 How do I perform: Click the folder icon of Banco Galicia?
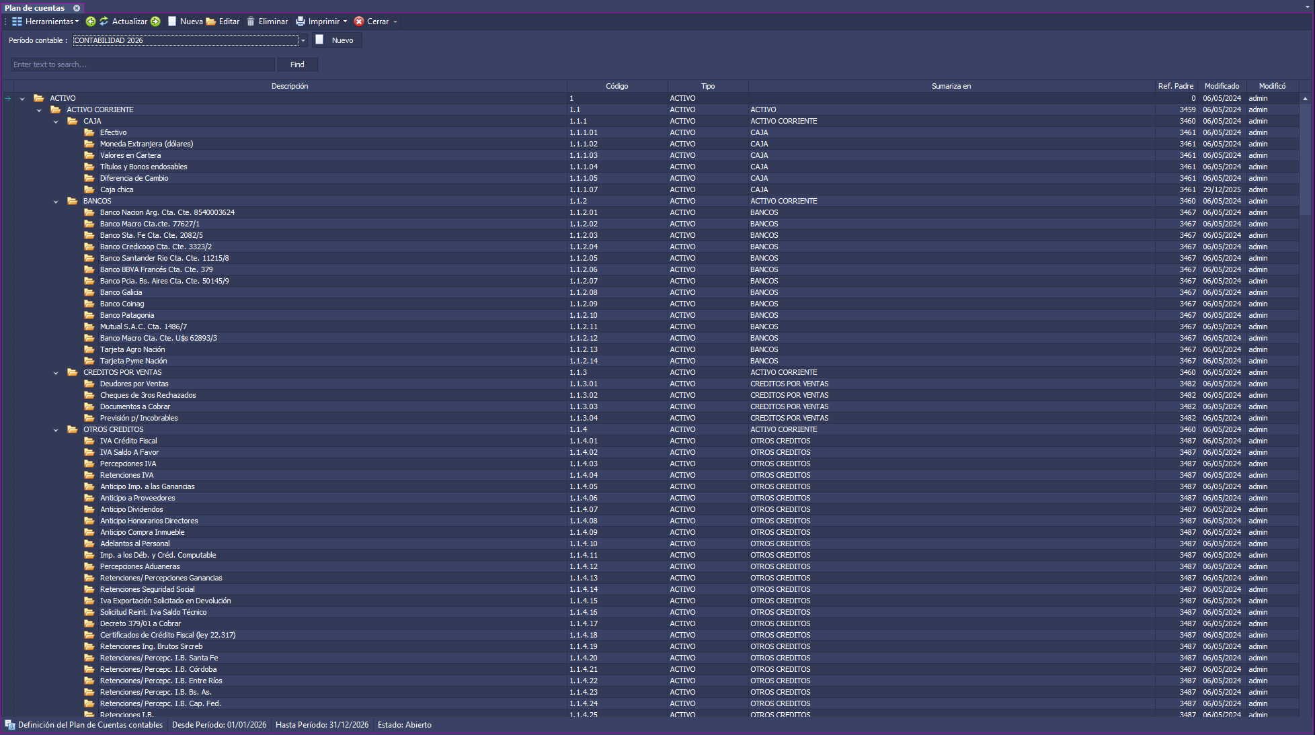[89, 292]
